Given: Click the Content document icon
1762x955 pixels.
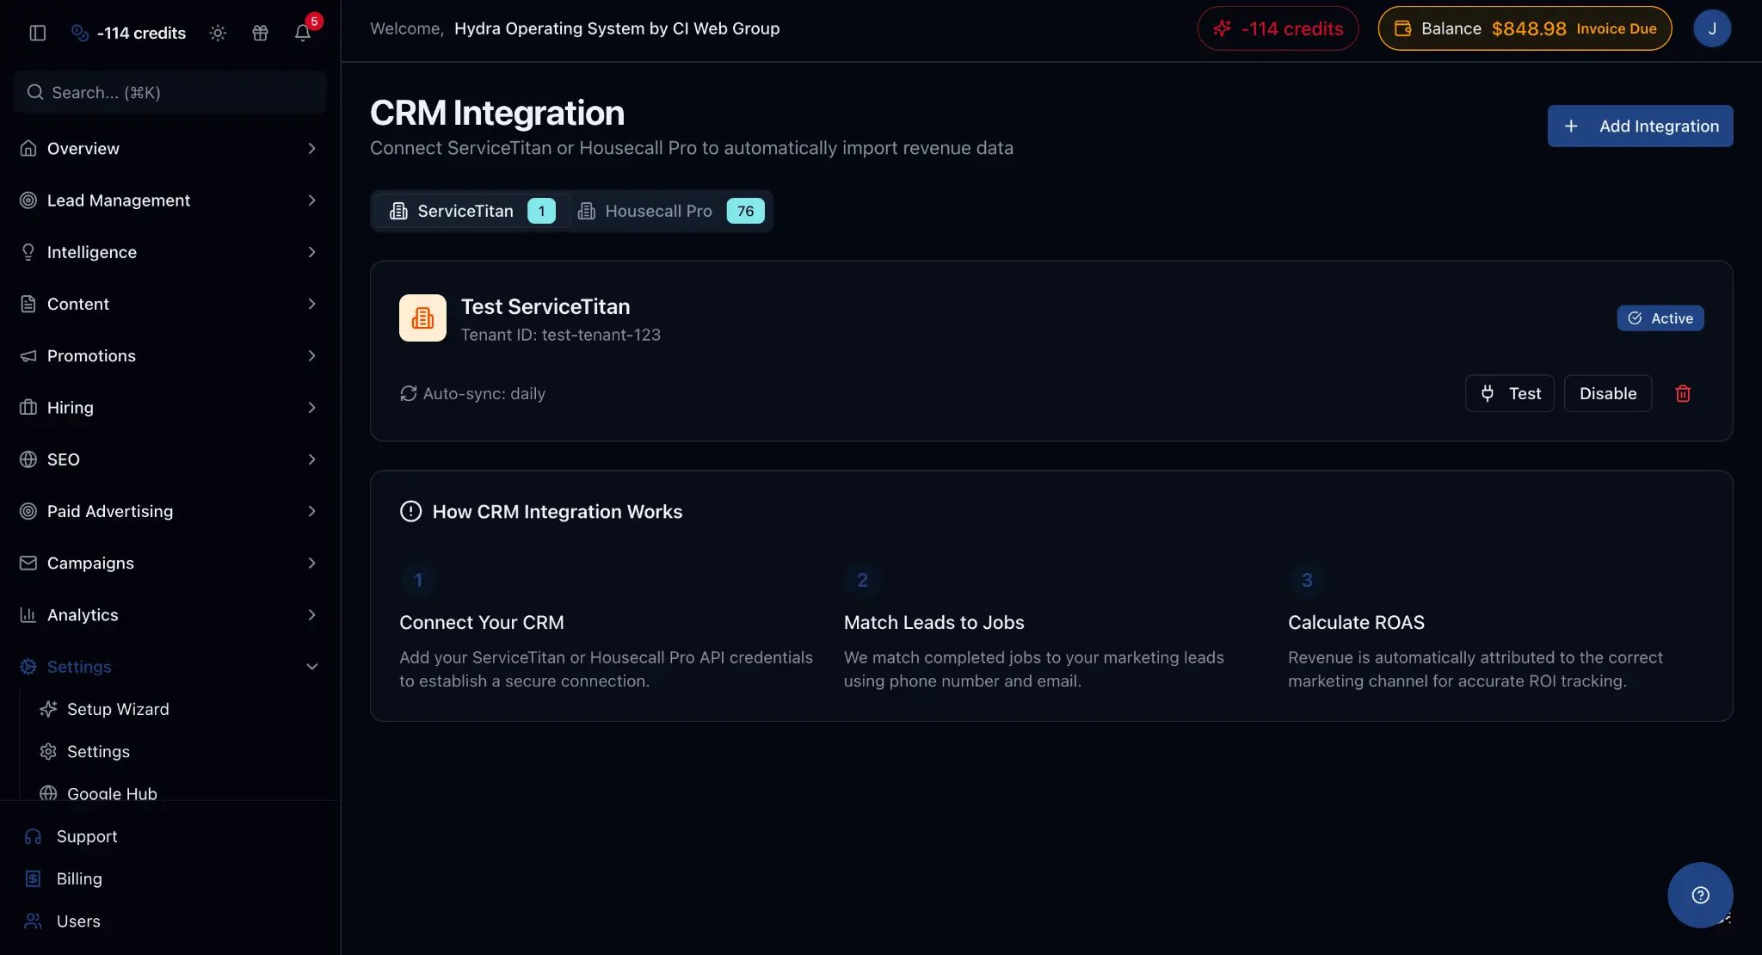Looking at the screenshot, I should click(28, 304).
